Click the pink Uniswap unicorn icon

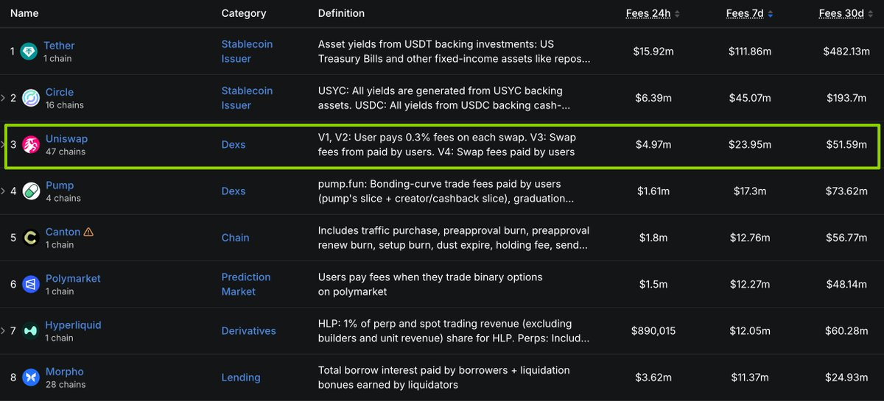pyautogui.click(x=31, y=145)
